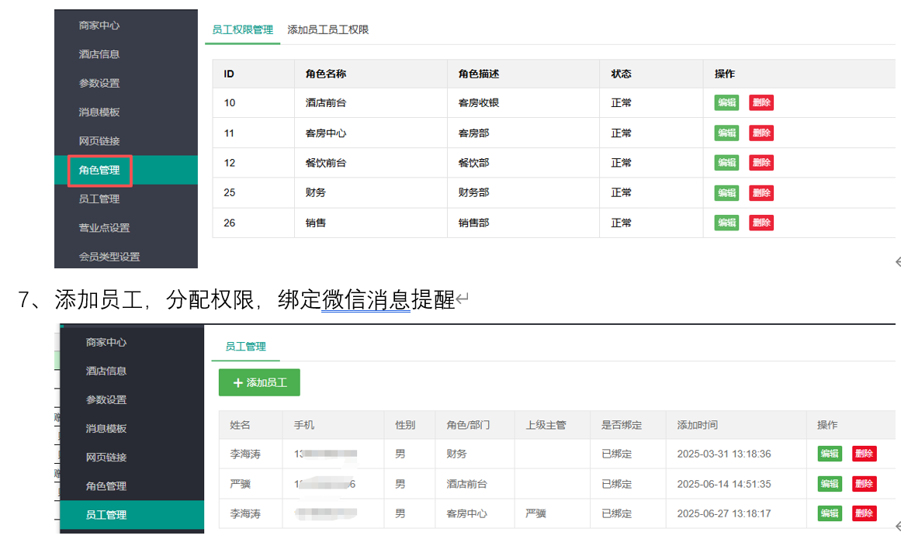Image resolution: width=901 pixels, height=539 pixels.
Task: Delete the employee added 2025-06-27
Action: pyautogui.click(x=865, y=513)
